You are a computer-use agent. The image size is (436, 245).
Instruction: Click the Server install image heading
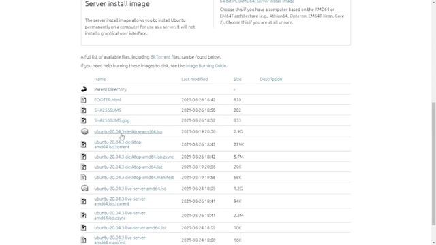click(x=117, y=4)
